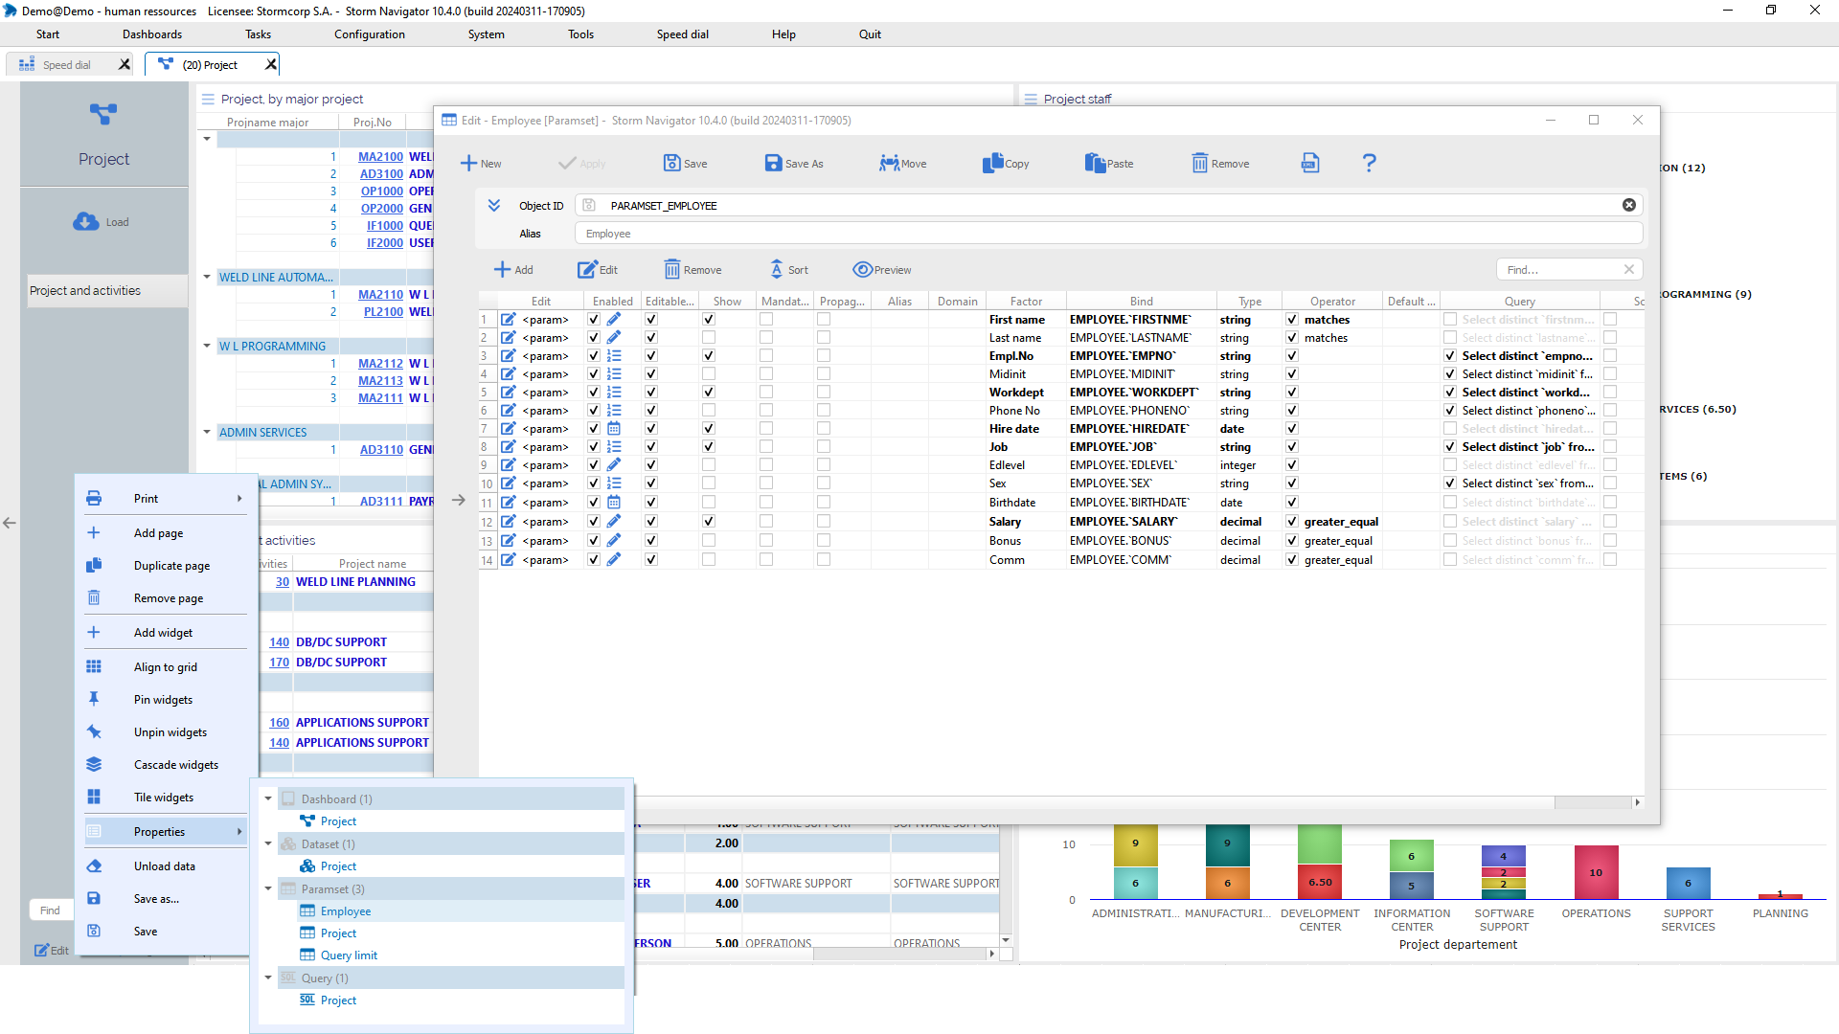Click Remove in the top dialog toolbar
Viewport: 1839px width, 1034px height.
(1220, 164)
